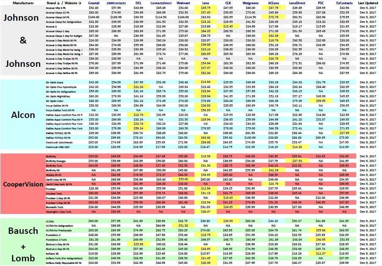Open the Coastal website column link
The height and width of the screenshot is (266, 382).
(x=93, y=3)
